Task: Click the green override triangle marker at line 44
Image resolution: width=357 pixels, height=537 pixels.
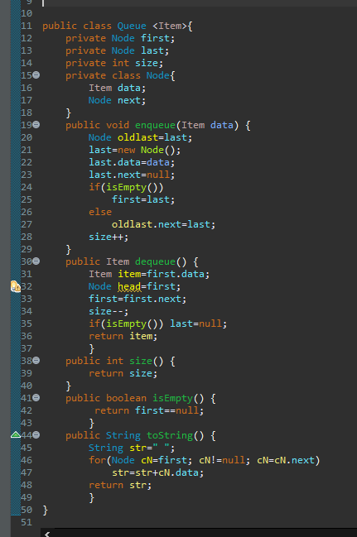Action: click(16, 435)
